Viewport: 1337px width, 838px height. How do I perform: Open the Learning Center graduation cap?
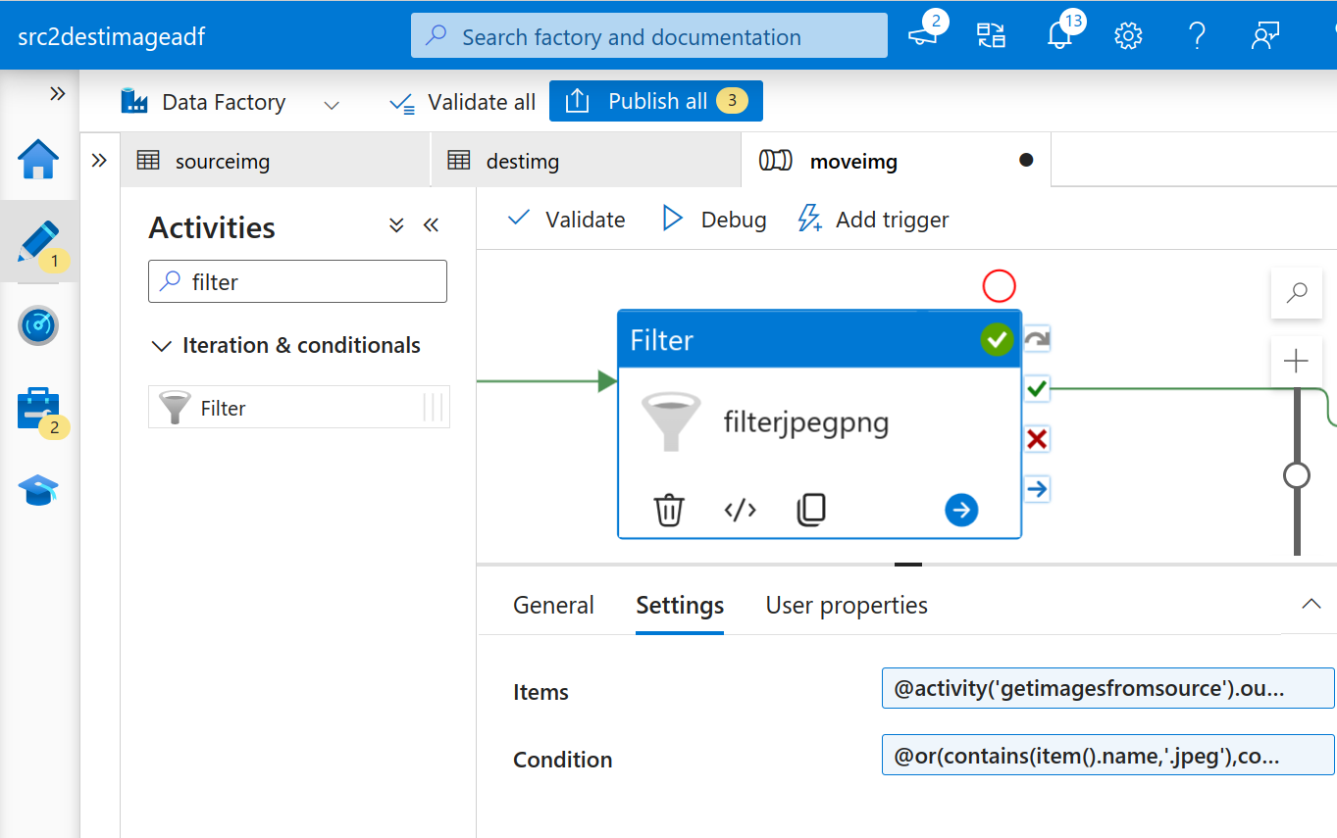coord(38,490)
